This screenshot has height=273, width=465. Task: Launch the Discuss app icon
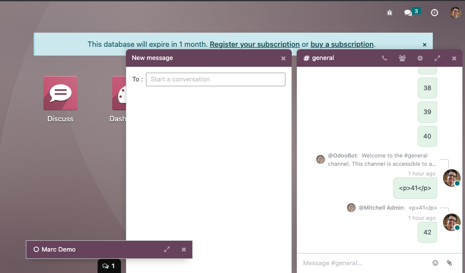(x=61, y=93)
